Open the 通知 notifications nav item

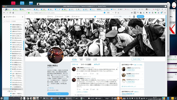click(x=67, y=17)
